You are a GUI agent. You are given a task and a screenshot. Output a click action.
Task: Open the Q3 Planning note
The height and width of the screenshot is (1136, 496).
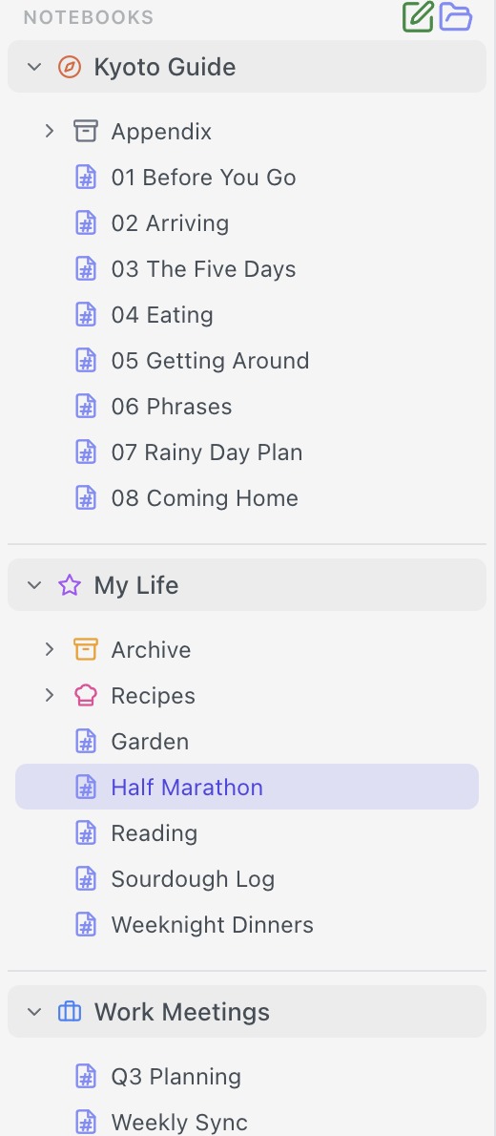pos(247,1077)
